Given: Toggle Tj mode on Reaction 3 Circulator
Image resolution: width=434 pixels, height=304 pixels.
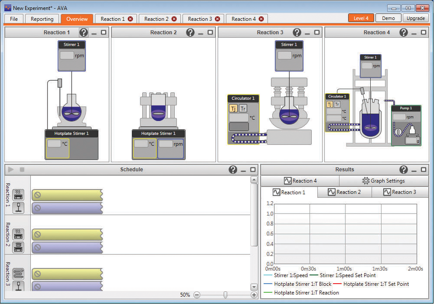Looking at the screenshot, I should (x=233, y=108).
